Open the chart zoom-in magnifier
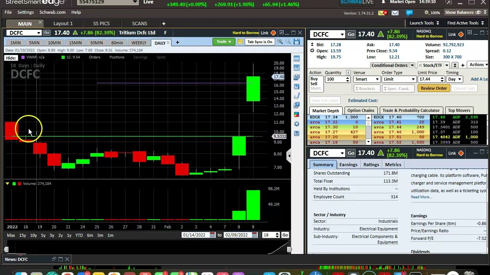The width and height of the screenshot is (490, 275). point(280,42)
